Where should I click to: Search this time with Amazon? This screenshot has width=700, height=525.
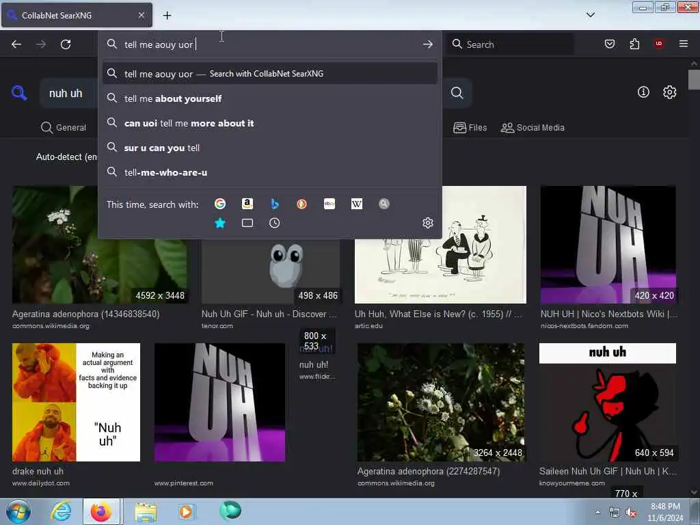tap(247, 204)
